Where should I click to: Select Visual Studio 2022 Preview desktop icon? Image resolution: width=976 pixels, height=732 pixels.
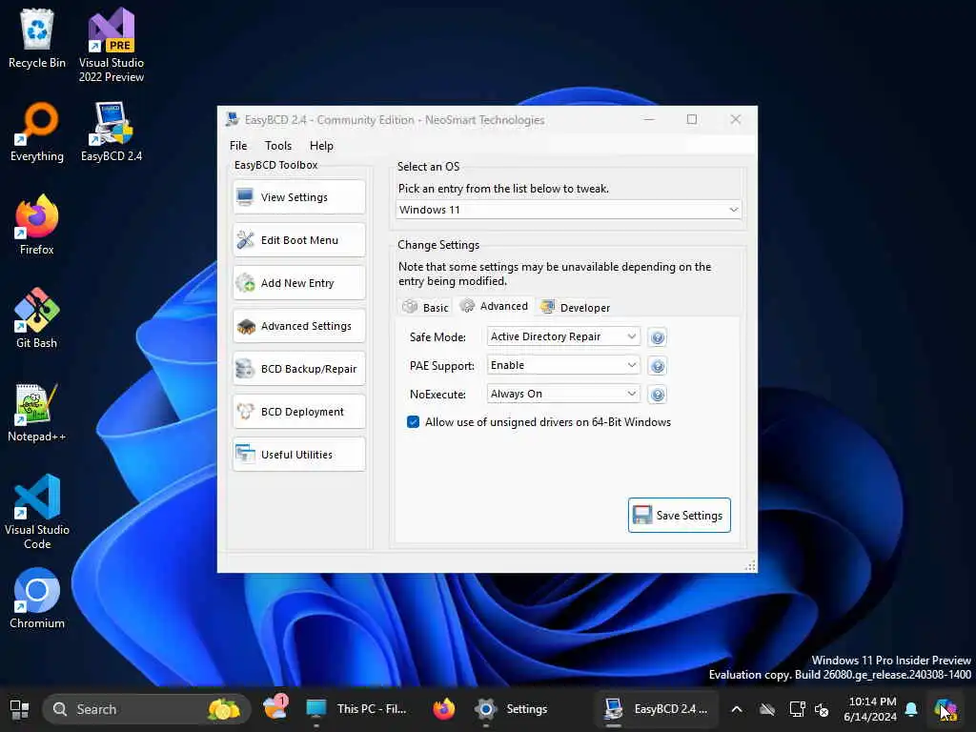112,45
